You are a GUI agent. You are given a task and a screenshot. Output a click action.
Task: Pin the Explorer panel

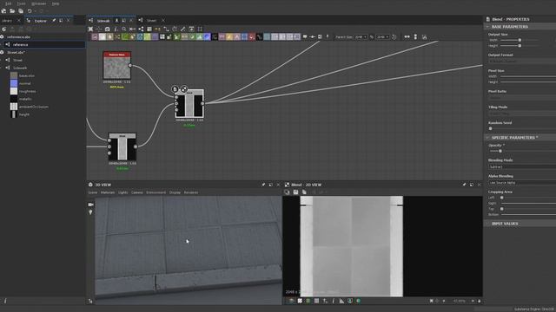[x=54, y=21]
